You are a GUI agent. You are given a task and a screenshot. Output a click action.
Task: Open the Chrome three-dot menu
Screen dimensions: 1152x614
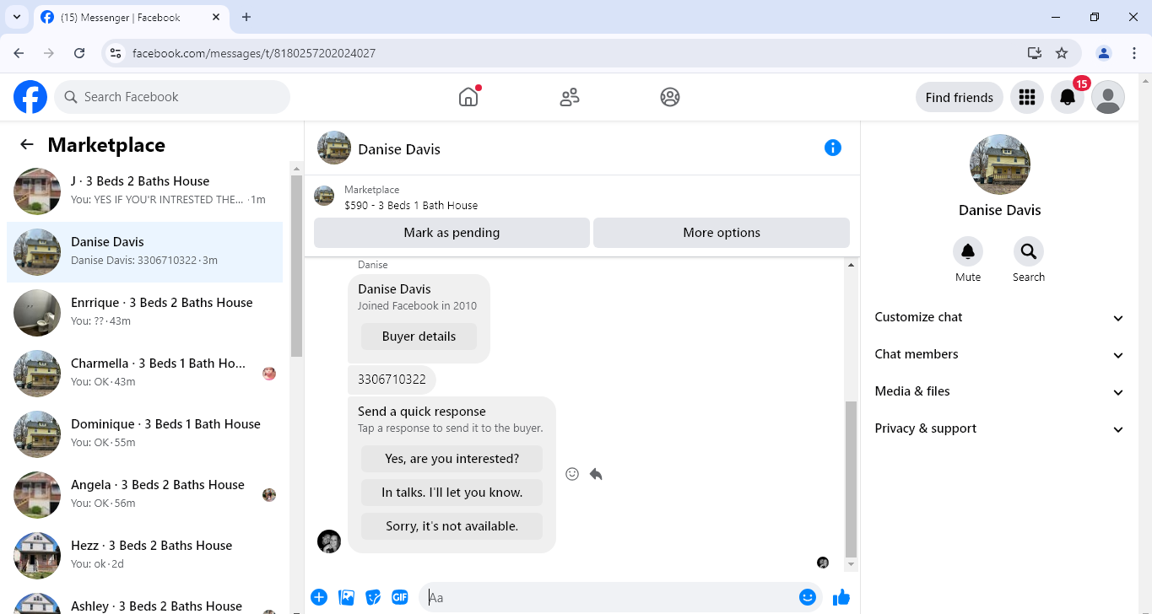1134,53
